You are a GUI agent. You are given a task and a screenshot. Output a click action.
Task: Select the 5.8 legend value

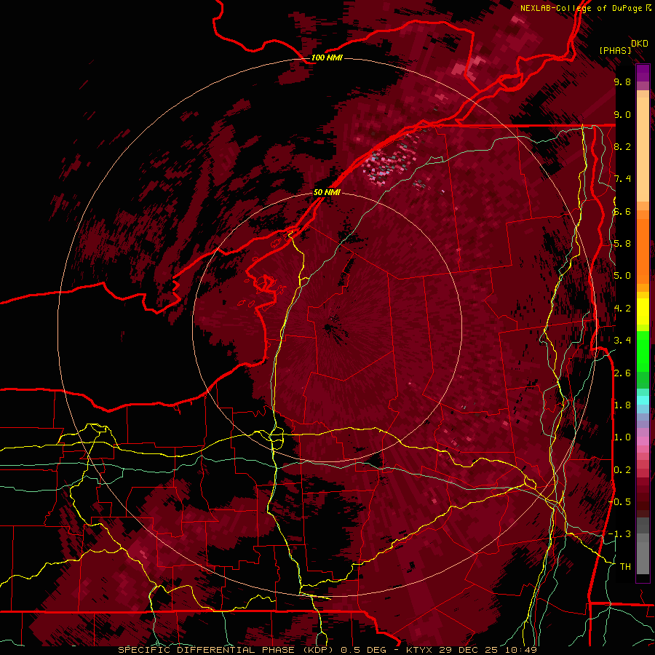622,244
